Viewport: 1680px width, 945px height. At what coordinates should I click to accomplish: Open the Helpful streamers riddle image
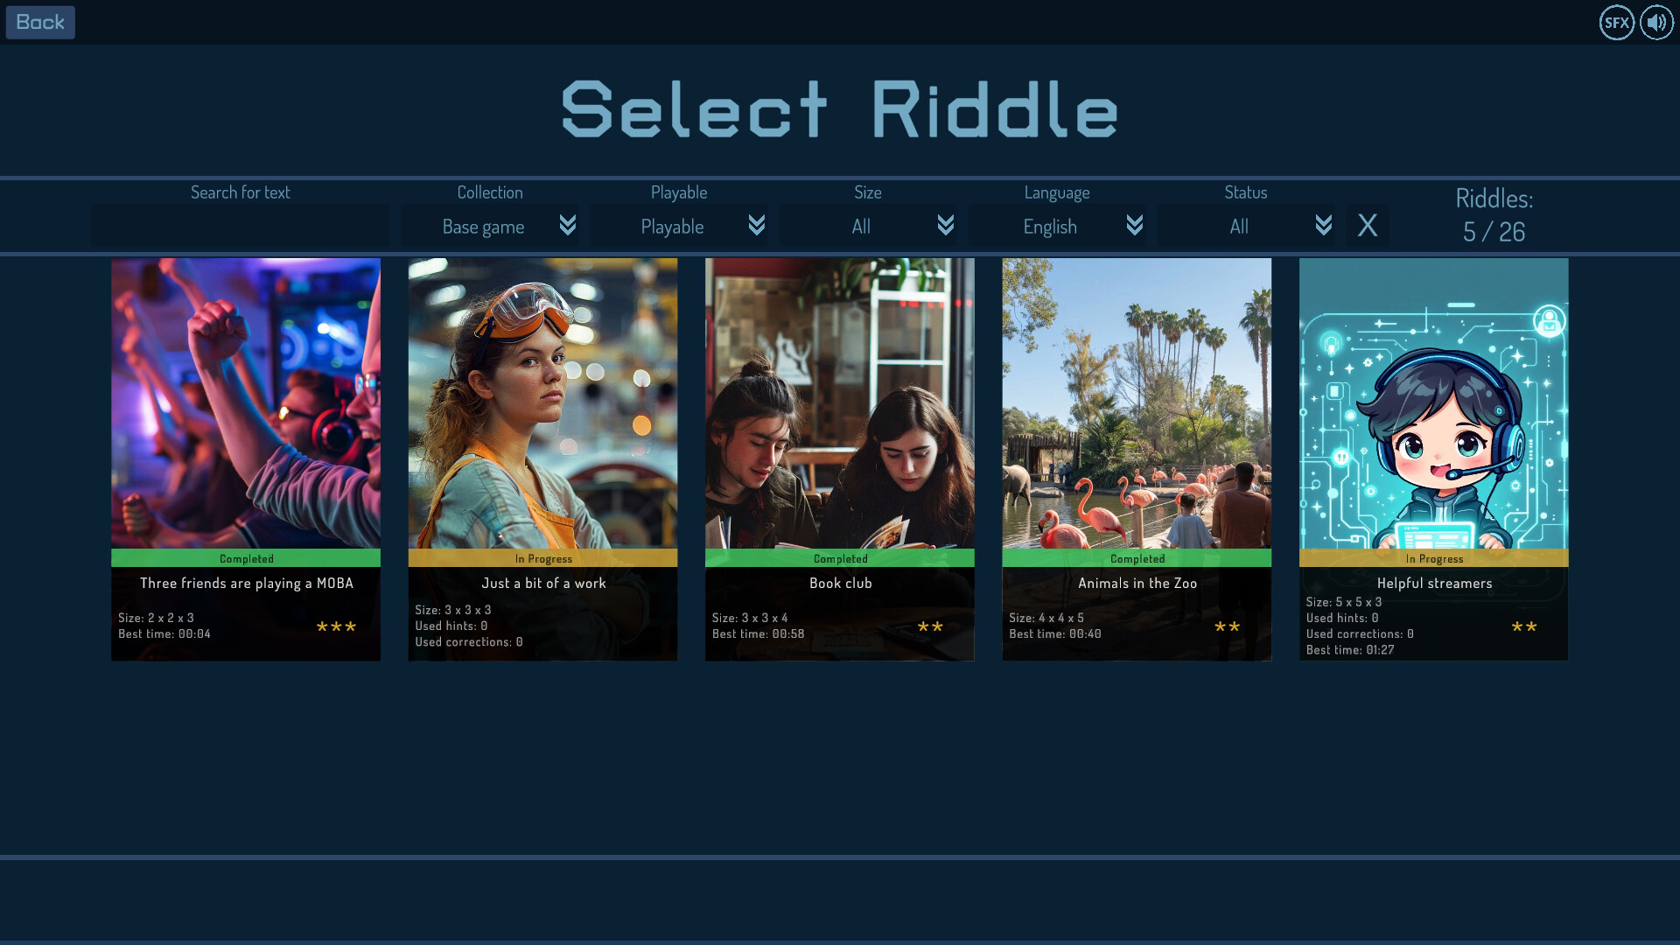click(1433, 402)
